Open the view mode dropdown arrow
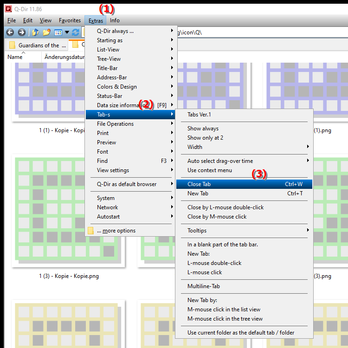Image resolution: width=348 pixels, height=348 pixels. [x=67, y=32]
